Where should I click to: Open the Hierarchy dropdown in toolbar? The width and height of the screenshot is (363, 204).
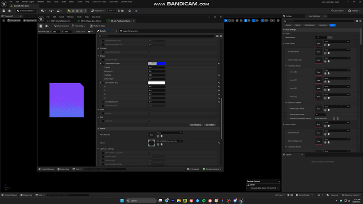coord(79,26)
